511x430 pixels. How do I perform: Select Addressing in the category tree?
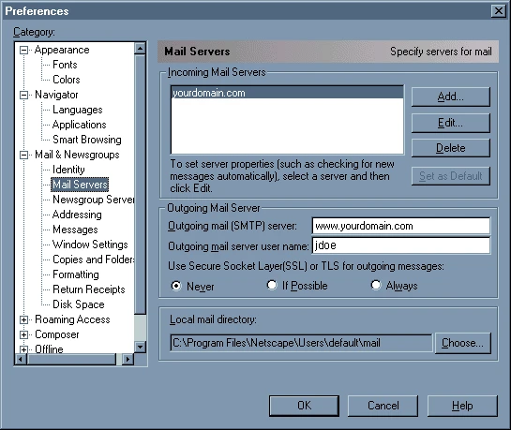click(x=77, y=215)
